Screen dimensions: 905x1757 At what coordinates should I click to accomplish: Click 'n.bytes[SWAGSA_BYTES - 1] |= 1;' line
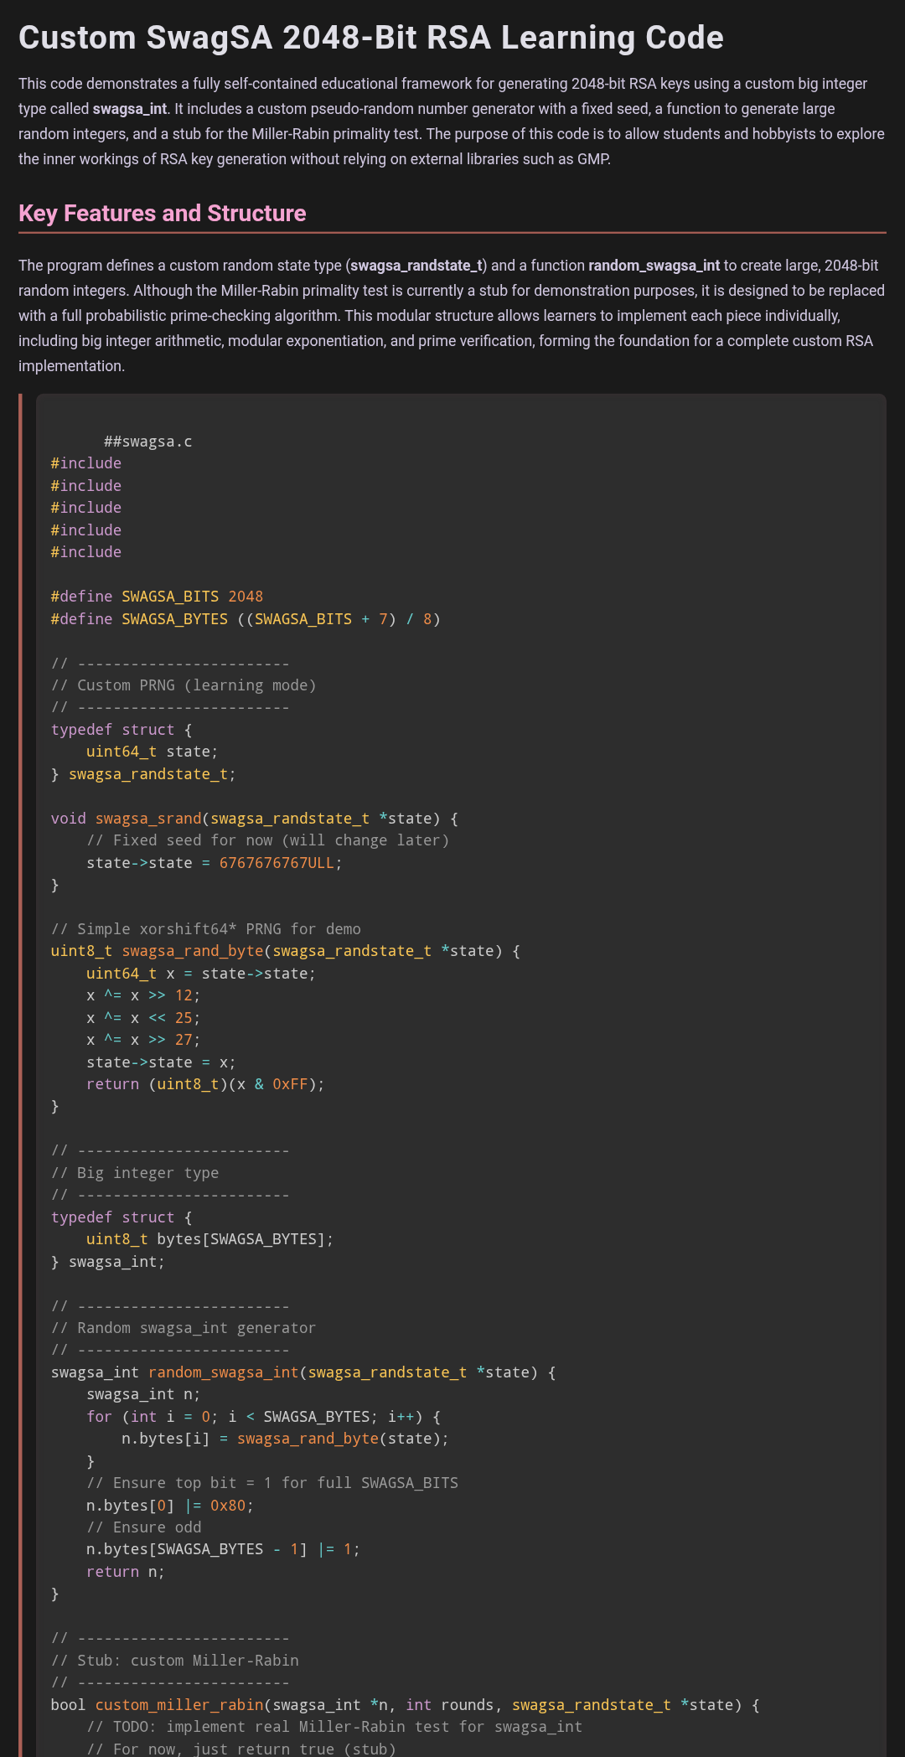(223, 1549)
